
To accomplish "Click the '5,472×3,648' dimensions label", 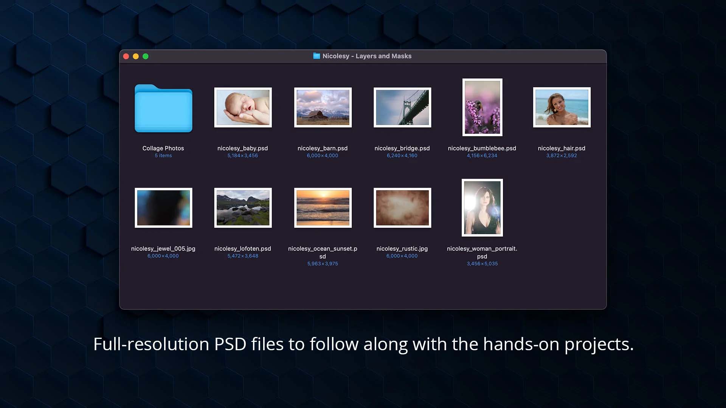I will pyautogui.click(x=243, y=256).
